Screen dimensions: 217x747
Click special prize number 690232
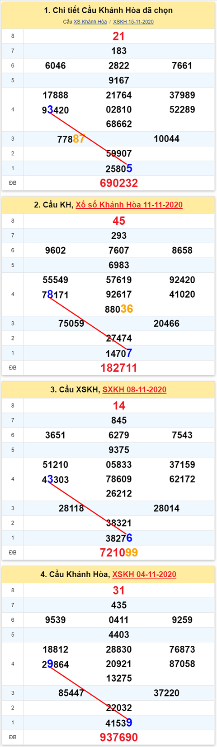point(119,183)
